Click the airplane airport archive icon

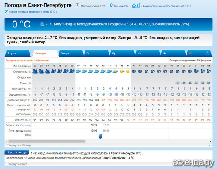tap(6, 12)
